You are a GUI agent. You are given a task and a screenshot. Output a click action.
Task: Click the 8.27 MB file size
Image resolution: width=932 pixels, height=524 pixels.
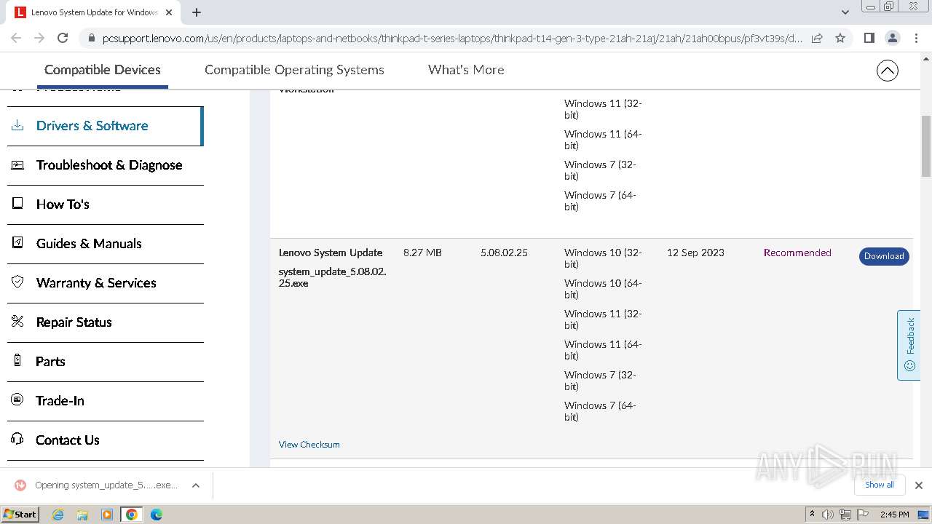point(422,253)
